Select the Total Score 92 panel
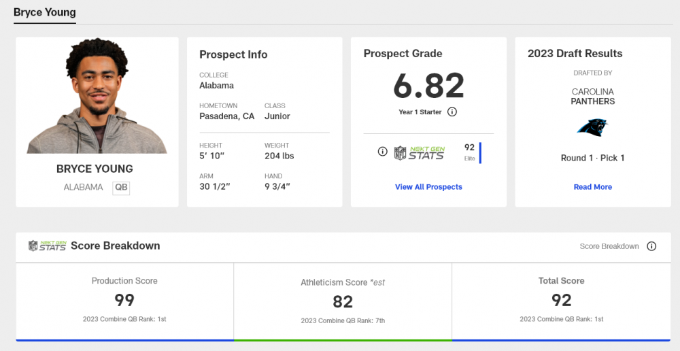Screen dimensions: 680x351 pyautogui.click(x=561, y=300)
